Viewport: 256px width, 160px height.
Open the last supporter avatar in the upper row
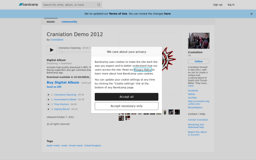(177, 112)
